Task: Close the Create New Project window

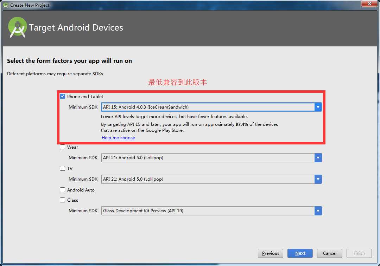Action: [369, 4]
